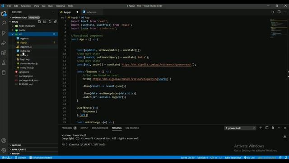Click Connect in the status bar
289x163 pixels.
click(x=20, y=158)
